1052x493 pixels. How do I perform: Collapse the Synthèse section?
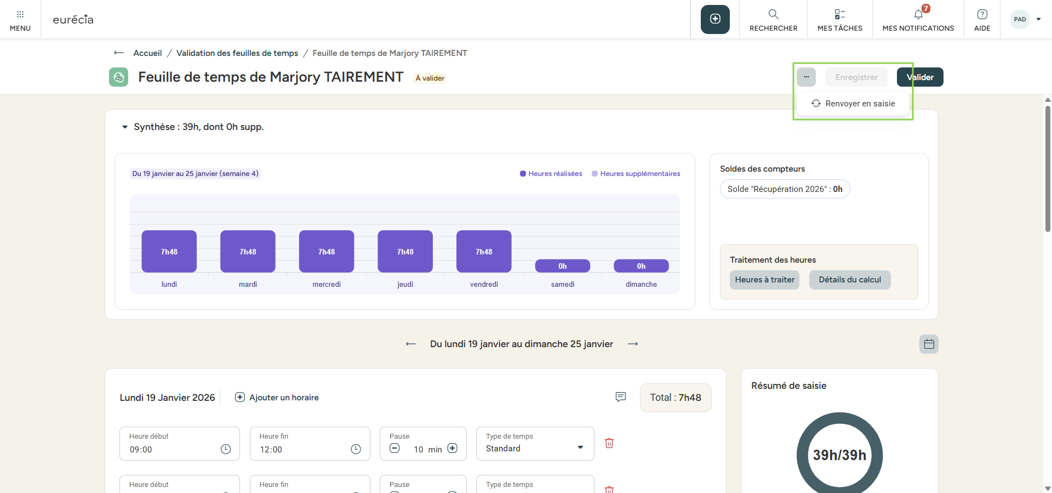(125, 127)
